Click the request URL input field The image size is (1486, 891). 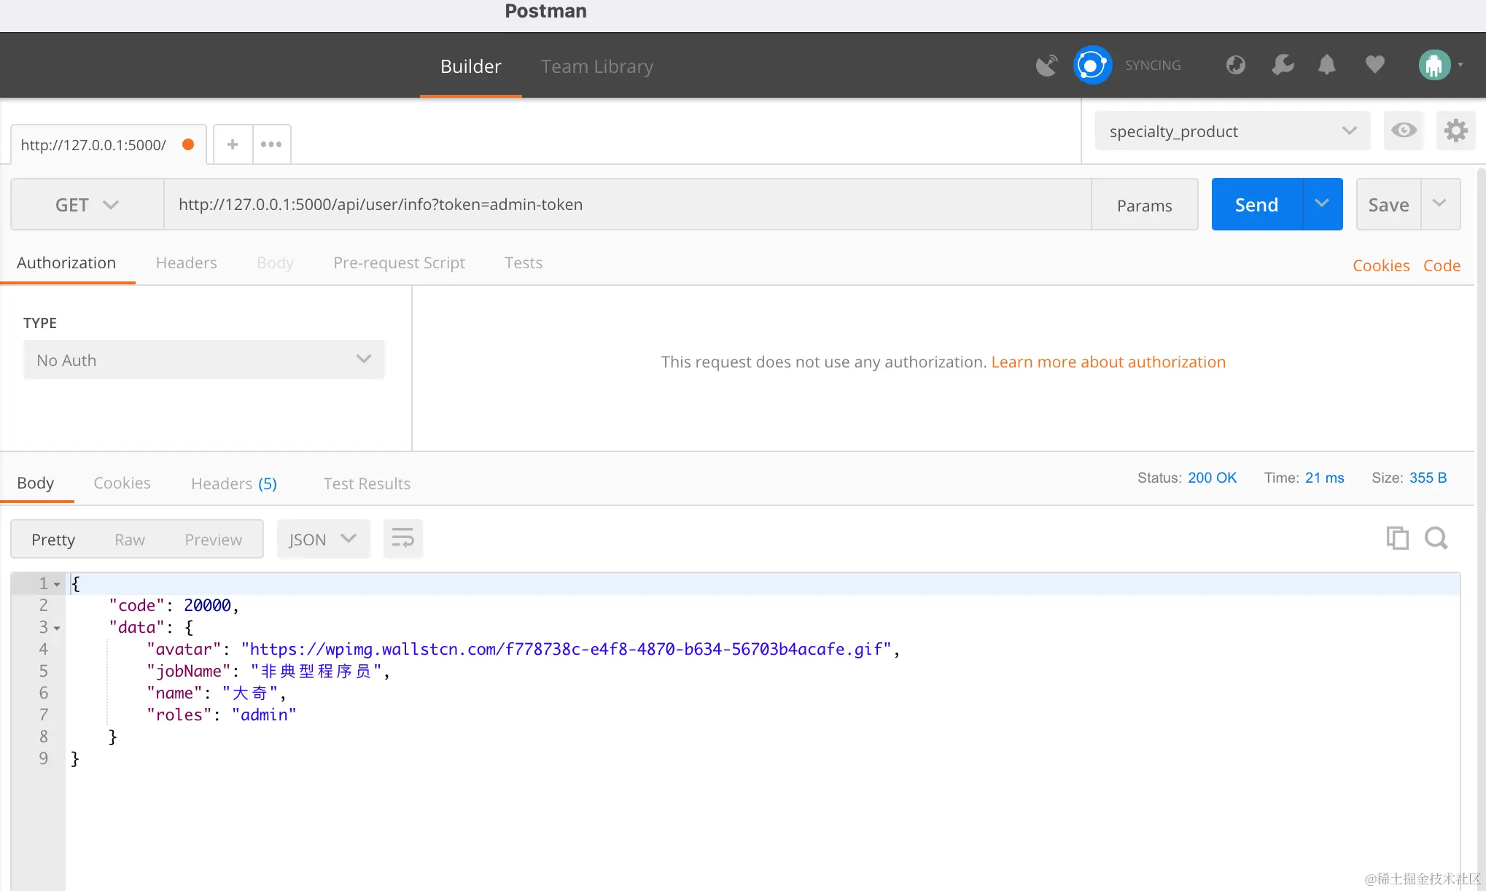coord(627,205)
